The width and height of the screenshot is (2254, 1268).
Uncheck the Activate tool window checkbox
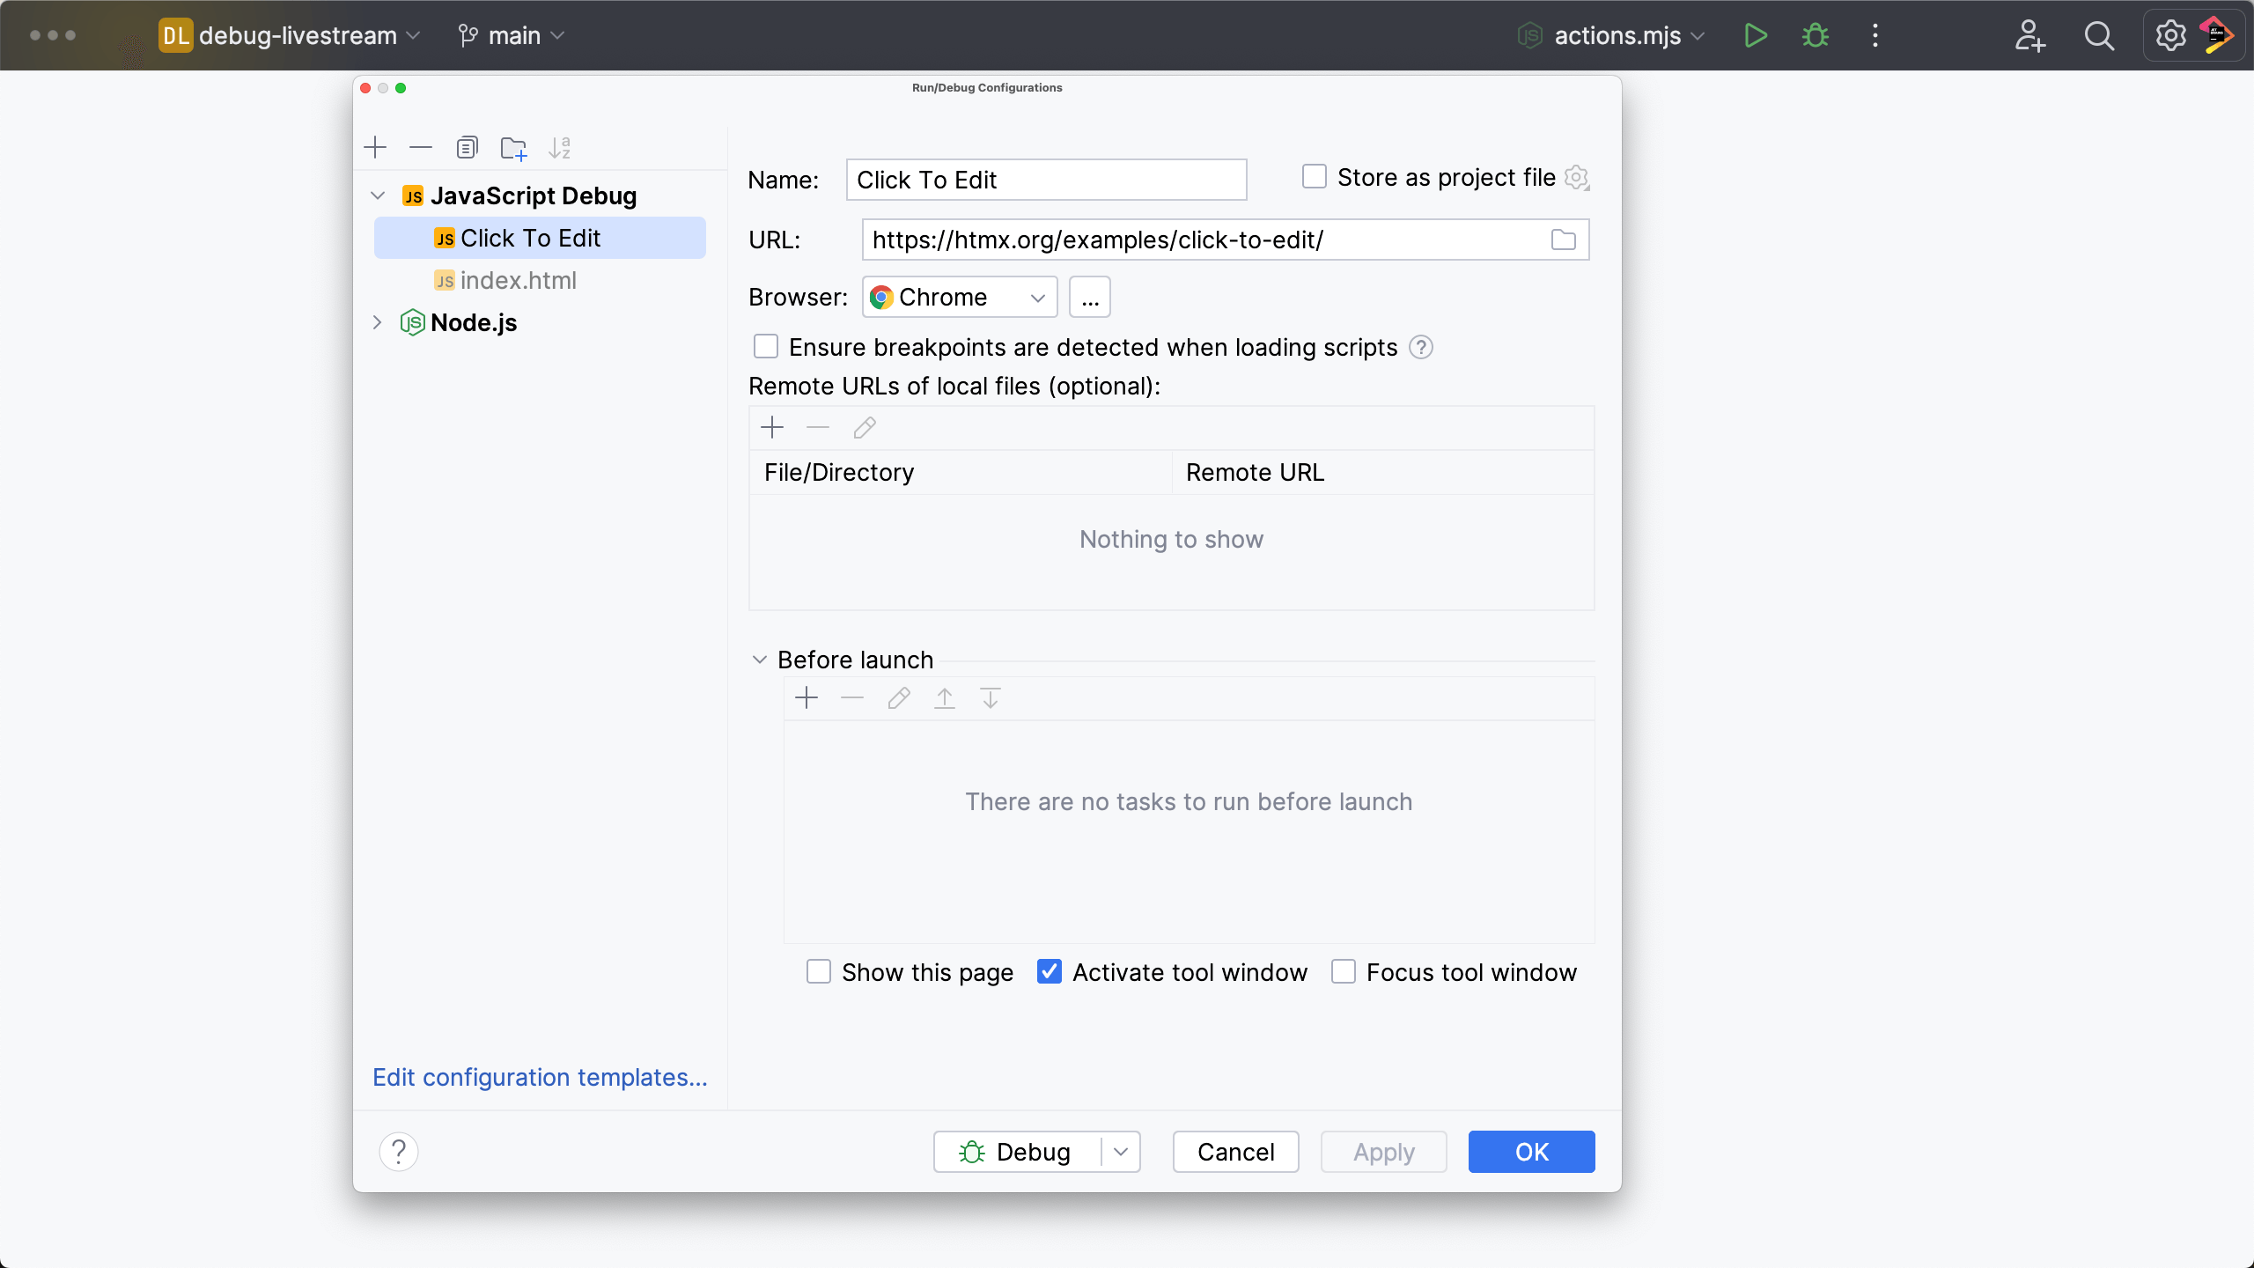click(1049, 971)
